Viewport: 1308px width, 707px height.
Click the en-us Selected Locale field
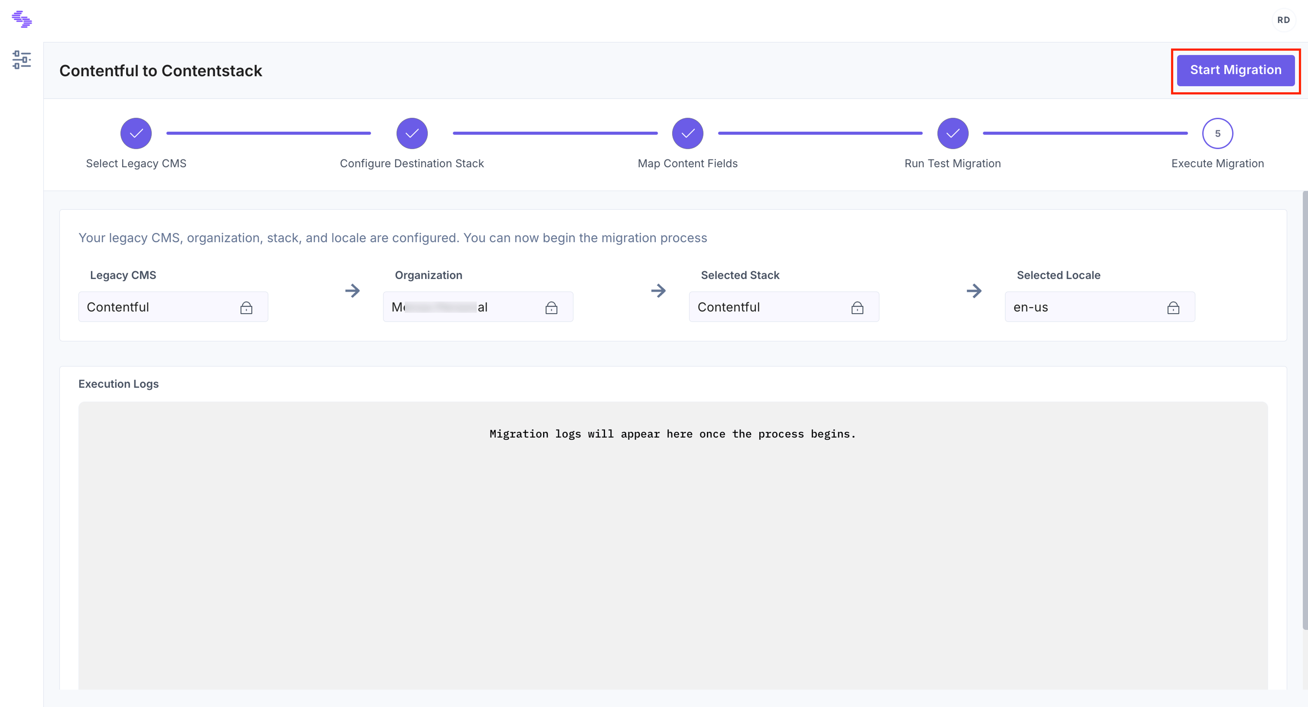1100,307
